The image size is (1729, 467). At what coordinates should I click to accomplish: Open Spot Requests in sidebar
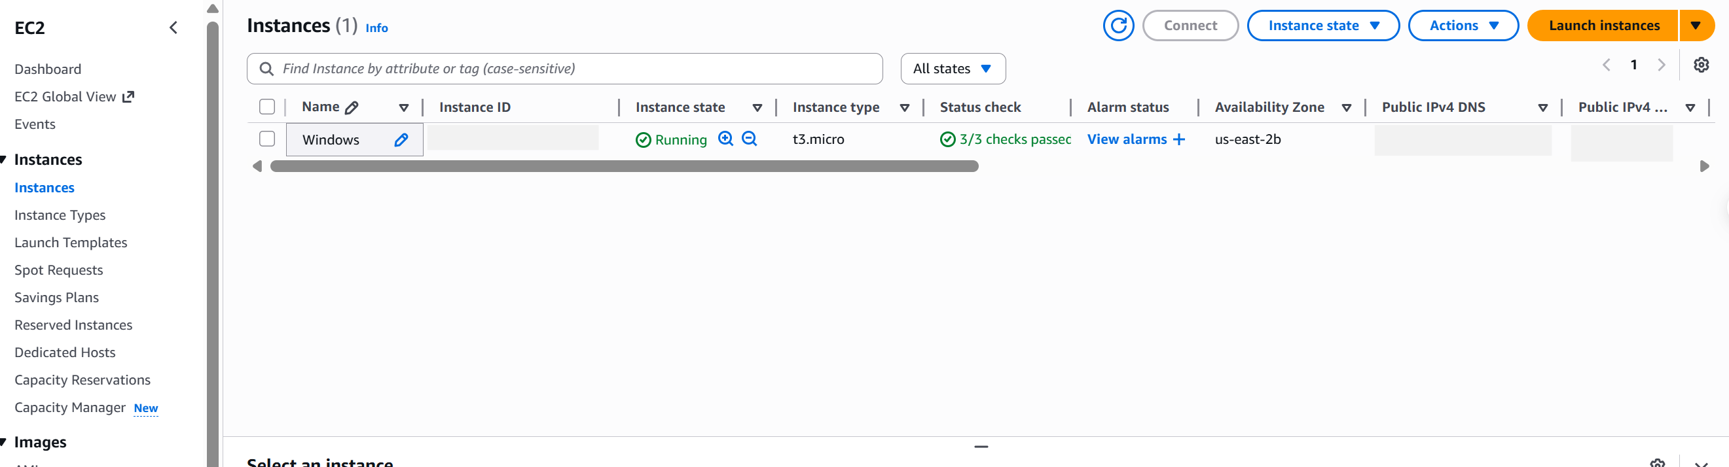(x=58, y=270)
